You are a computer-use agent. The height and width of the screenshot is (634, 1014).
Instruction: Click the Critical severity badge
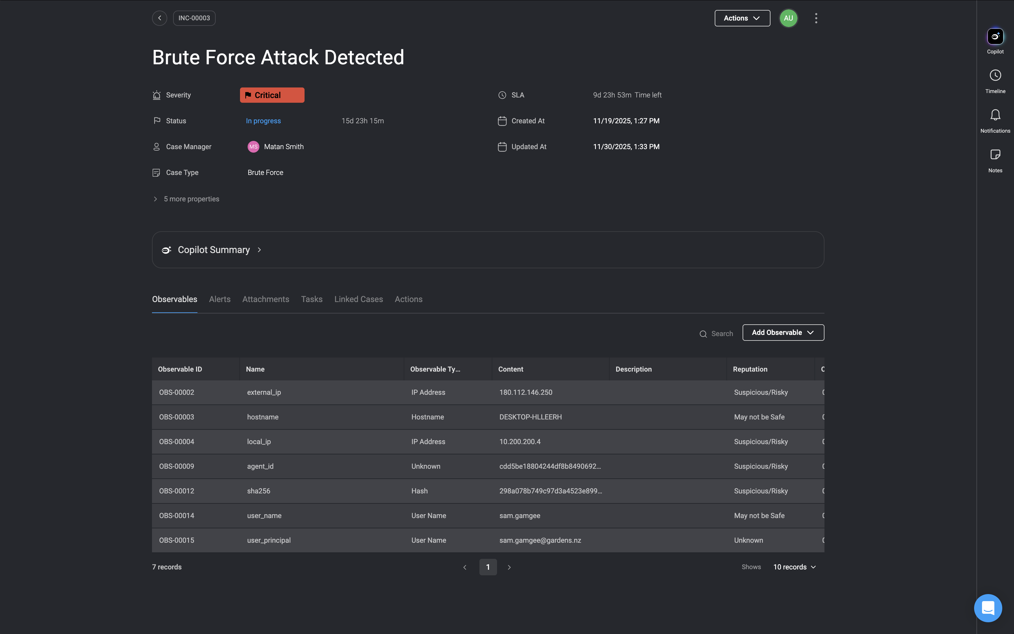pos(272,95)
